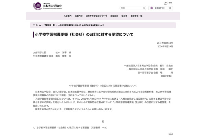Screen dimensions: 206x137
Task: Click the (公印省略) note
Action: click(x=166, y=76)
